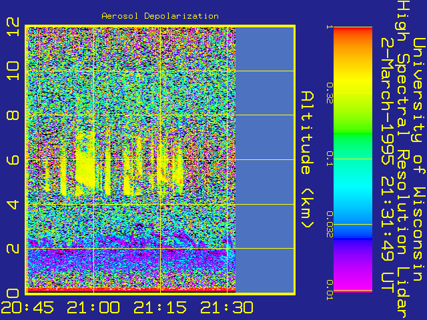Click the red ground-level band of the plot
Viewport: 427px width, 320px height.
coord(131,289)
